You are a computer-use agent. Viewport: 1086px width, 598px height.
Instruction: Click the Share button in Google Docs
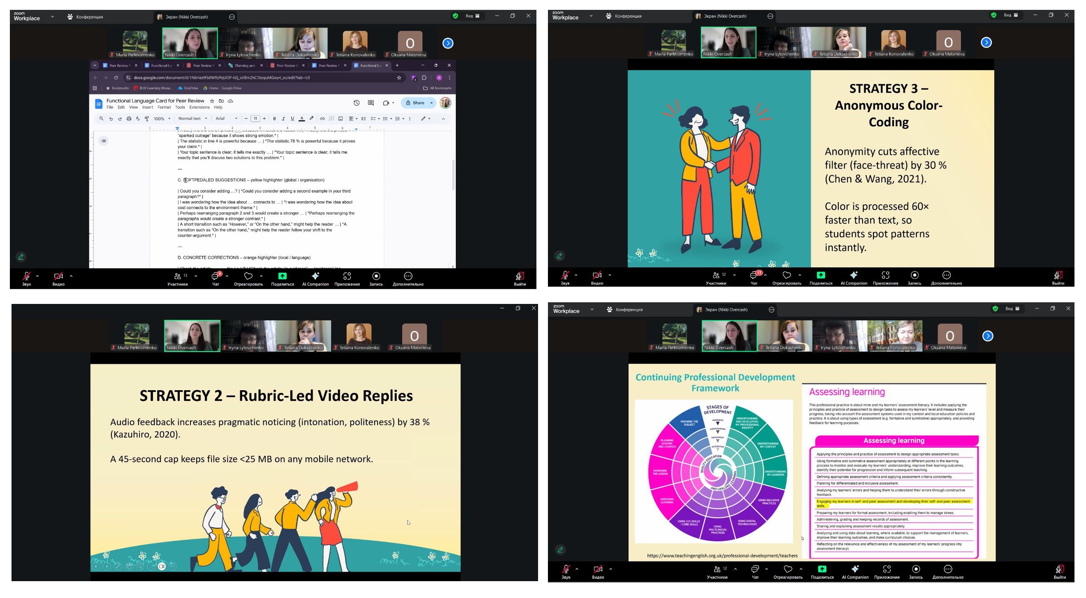coord(415,103)
